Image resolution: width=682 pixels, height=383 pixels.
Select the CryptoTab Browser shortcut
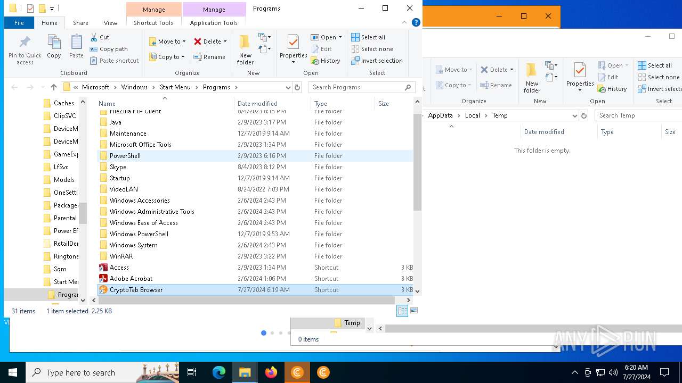pos(255,290)
